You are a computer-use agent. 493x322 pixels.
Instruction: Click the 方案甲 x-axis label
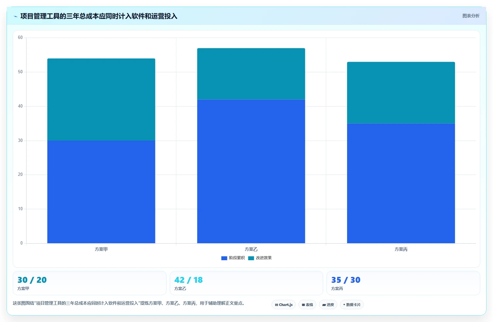click(x=101, y=249)
